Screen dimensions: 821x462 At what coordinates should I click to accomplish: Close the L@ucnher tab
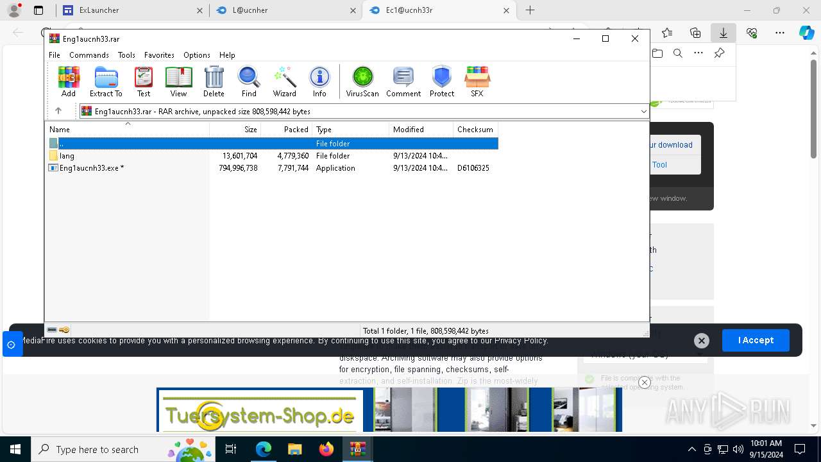353,10
